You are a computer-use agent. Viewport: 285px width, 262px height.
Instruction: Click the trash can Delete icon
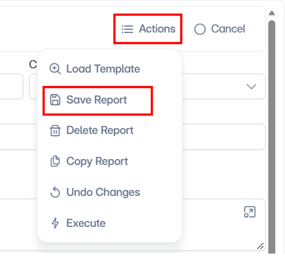[55, 131]
